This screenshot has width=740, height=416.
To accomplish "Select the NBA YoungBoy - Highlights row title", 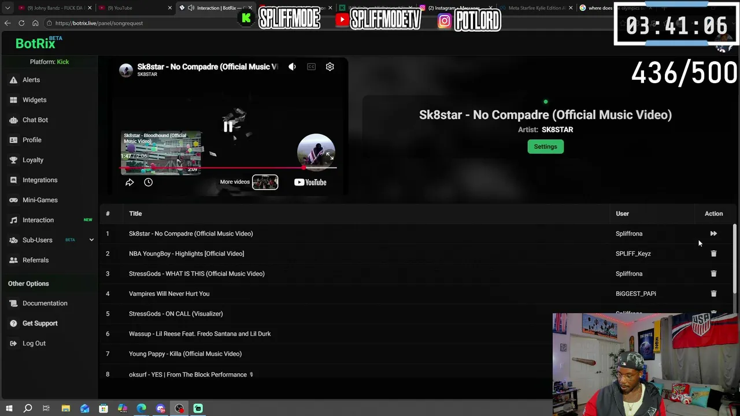I will point(186,254).
